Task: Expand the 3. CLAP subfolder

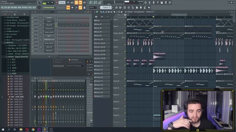Action: tap(13, 65)
